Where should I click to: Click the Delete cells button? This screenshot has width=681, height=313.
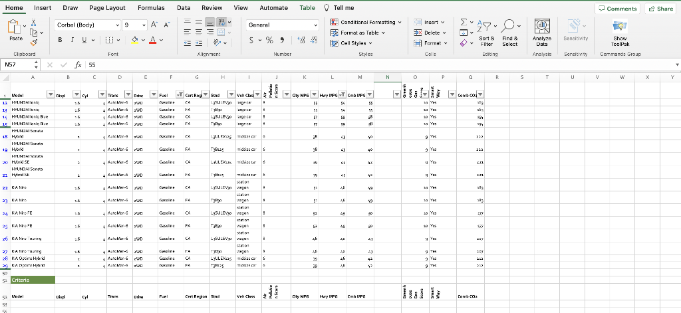[x=430, y=33]
